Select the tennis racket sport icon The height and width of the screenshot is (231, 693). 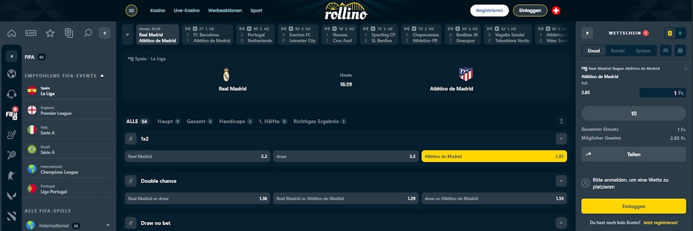[11, 155]
